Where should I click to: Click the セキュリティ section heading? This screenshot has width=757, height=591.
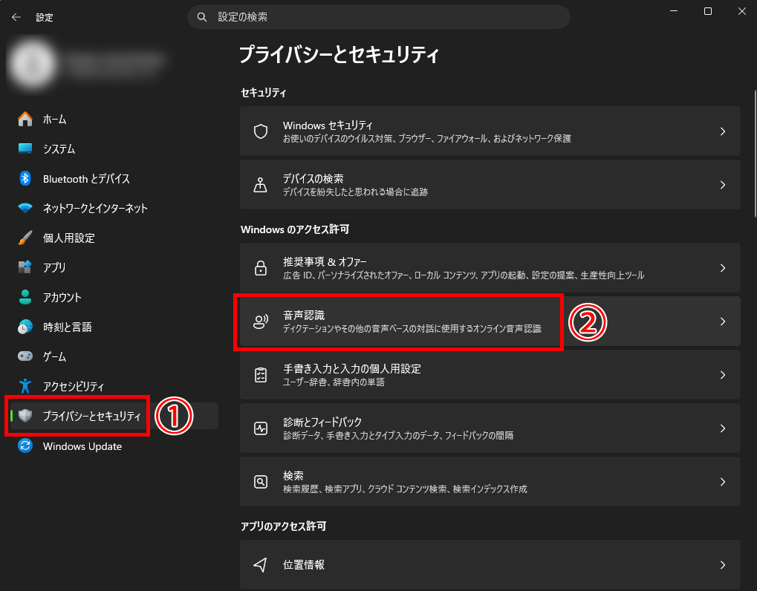point(264,93)
